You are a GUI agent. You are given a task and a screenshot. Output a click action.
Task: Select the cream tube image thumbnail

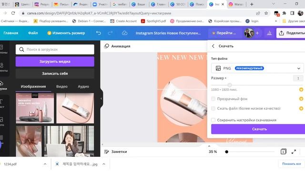75,108
